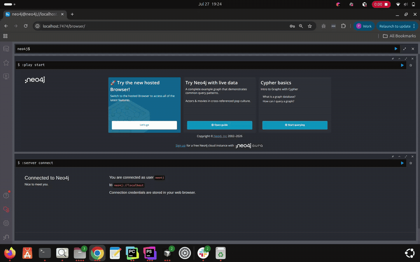Viewport: 420px width, 262px height.
Task: Go back in Chrome
Action: [6, 26]
